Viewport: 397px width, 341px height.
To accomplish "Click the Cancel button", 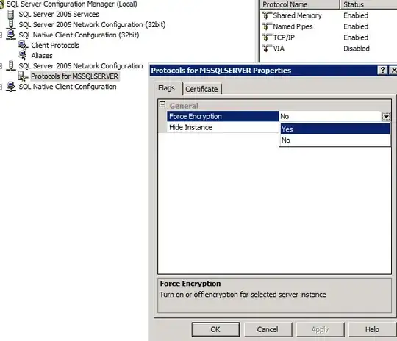I will click(268, 329).
